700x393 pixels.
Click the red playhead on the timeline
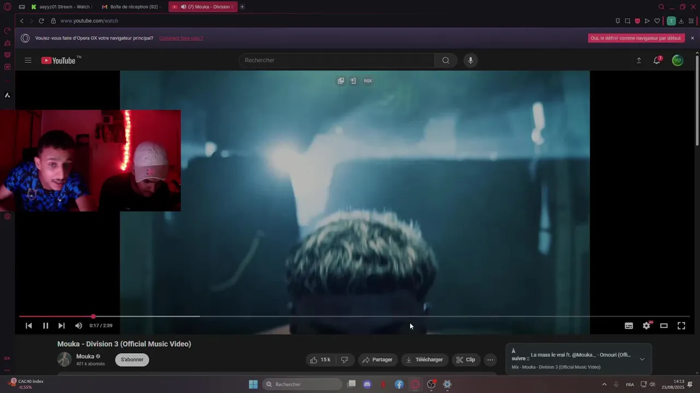[x=94, y=316]
